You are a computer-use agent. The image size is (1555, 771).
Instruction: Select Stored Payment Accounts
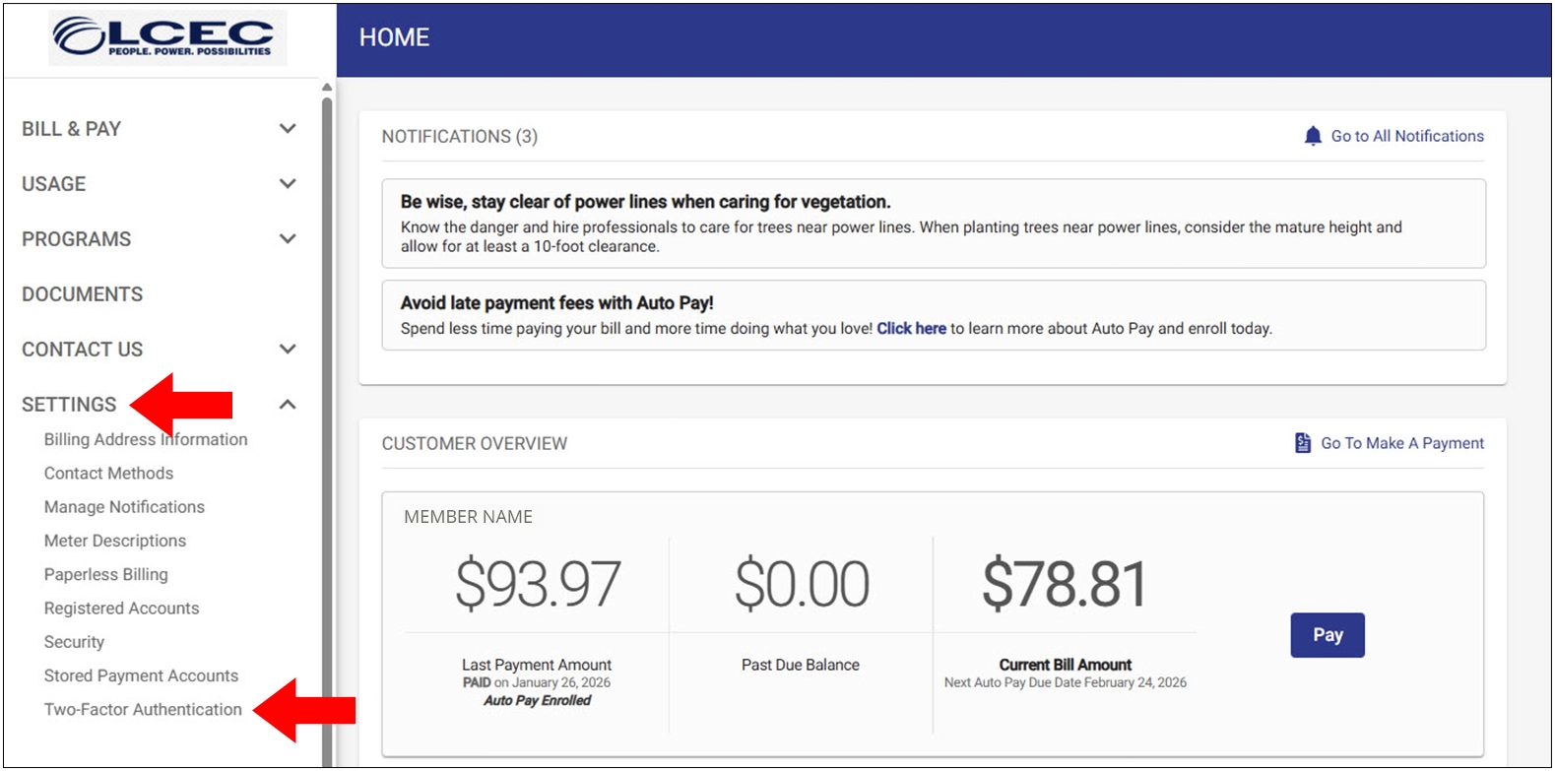141,676
